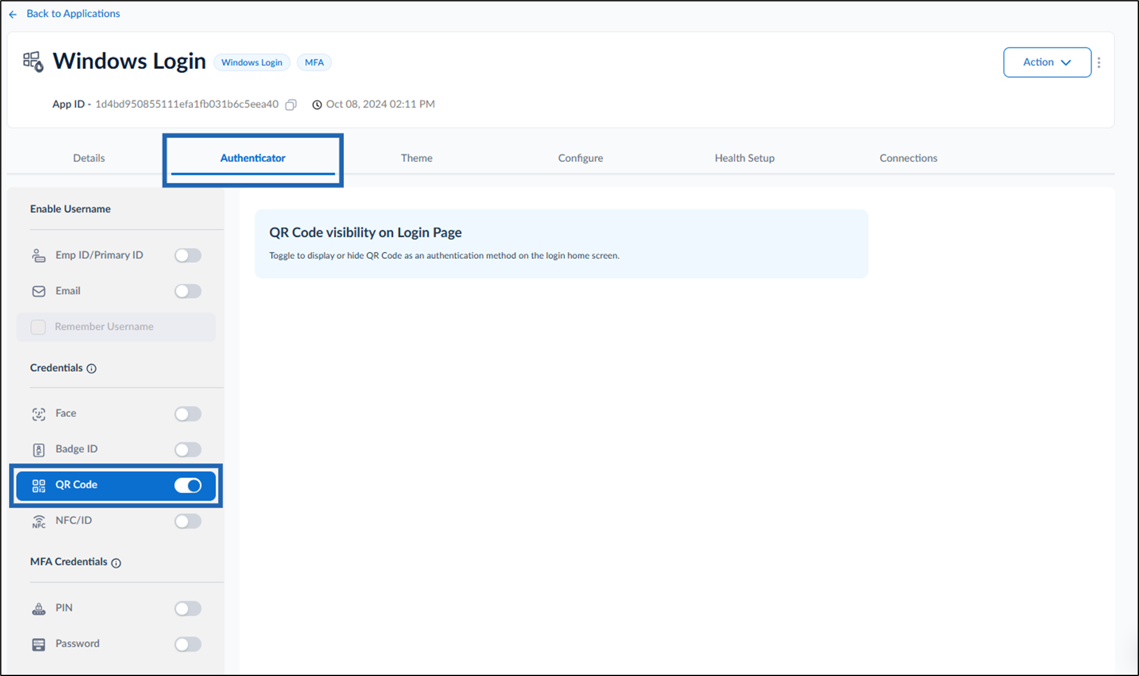
Task: Click the clock icon beside the date
Action: click(317, 105)
